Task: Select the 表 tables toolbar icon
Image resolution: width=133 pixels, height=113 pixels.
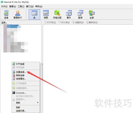Action: point(34,14)
